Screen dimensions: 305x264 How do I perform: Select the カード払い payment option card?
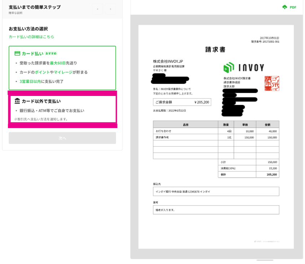[x=62, y=68]
